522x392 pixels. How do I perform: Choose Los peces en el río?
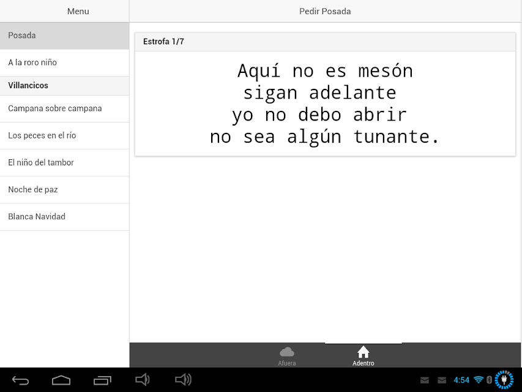click(x=65, y=135)
